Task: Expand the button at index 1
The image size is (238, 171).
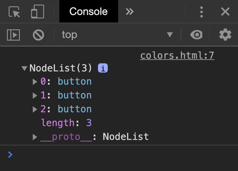Action: pos(35,95)
